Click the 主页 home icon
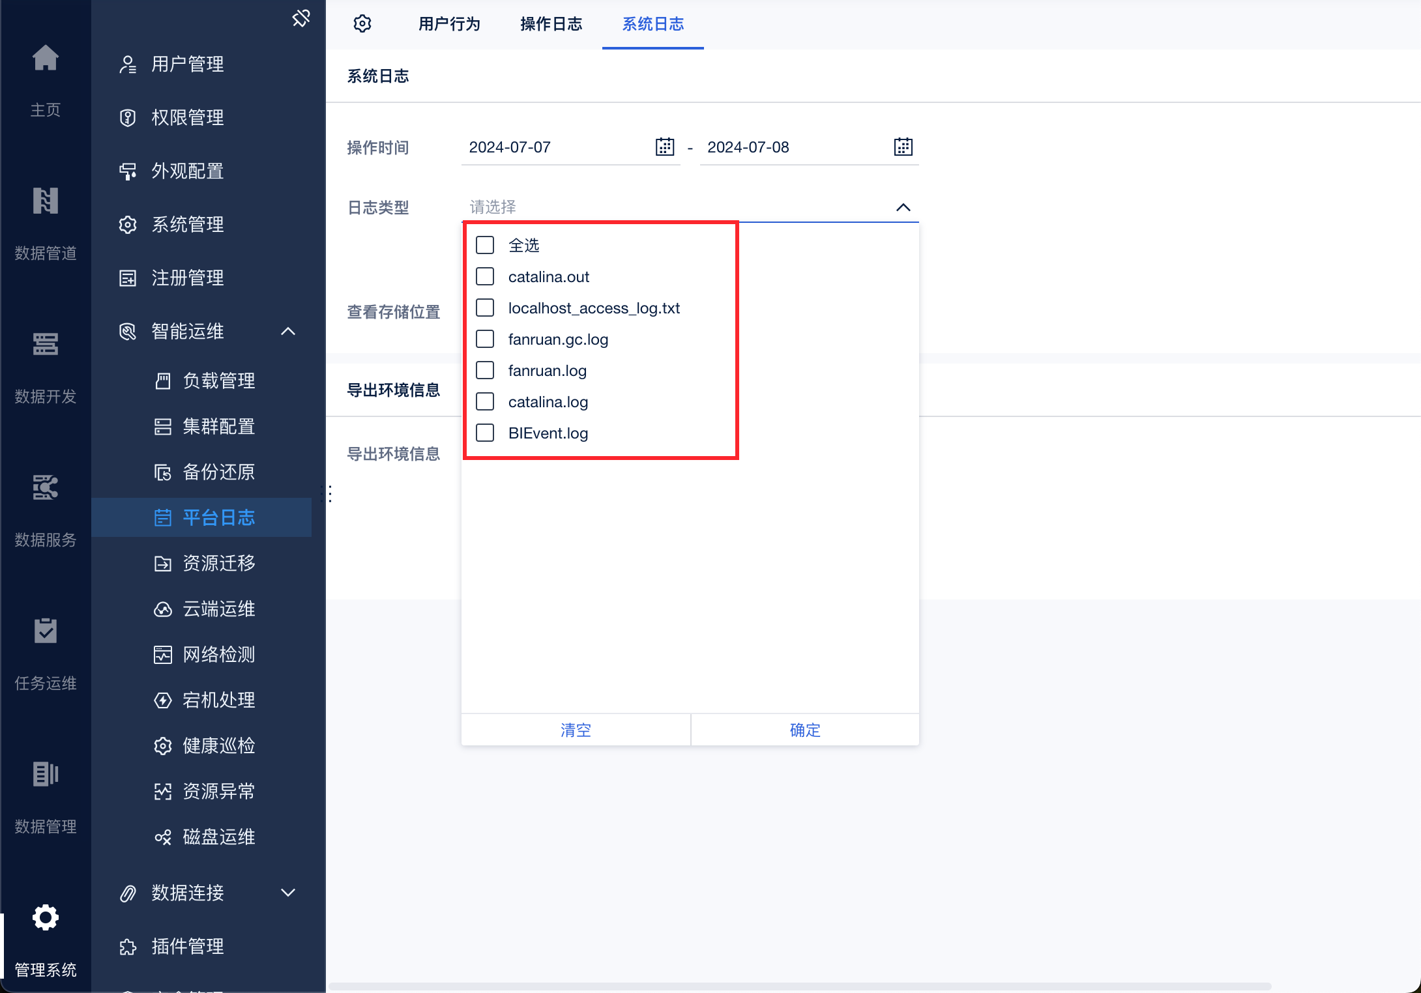The height and width of the screenshot is (993, 1421). [x=46, y=59]
